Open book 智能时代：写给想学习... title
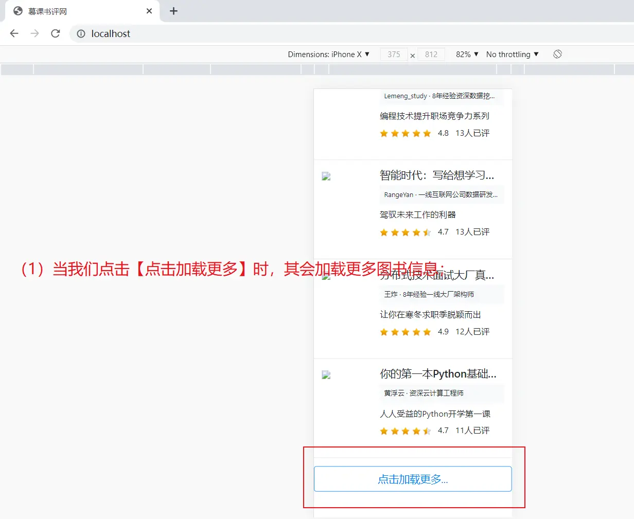The height and width of the screenshot is (519, 634). 437,175
